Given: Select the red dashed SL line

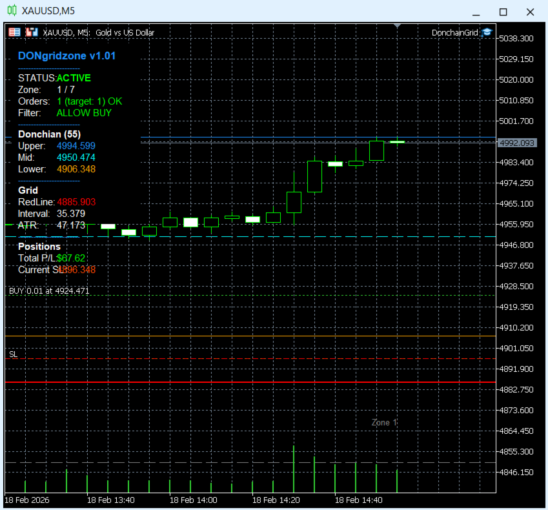Looking at the screenshot, I should point(250,359).
